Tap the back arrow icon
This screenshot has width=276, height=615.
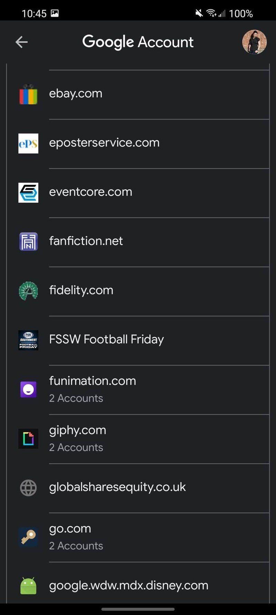click(21, 42)
